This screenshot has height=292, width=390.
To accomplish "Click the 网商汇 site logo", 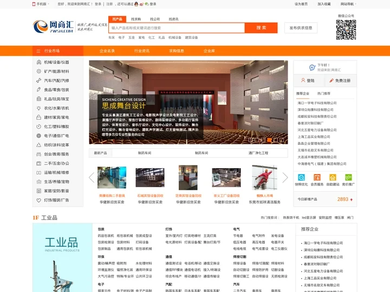I will click(x=53, y=26).
